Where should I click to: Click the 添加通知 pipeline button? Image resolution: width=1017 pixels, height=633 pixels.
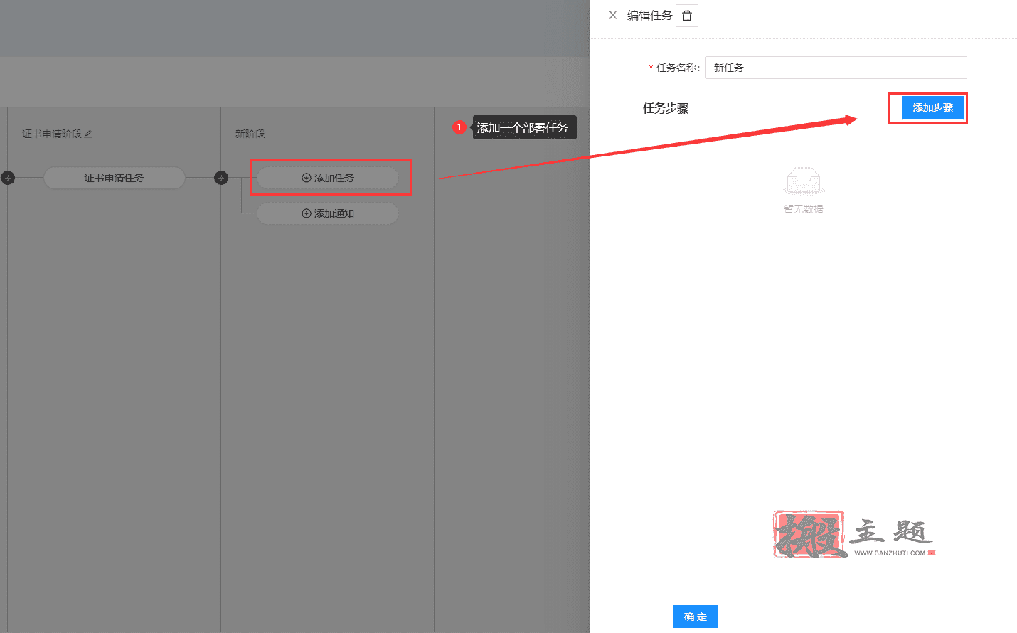tap(328, 213)
